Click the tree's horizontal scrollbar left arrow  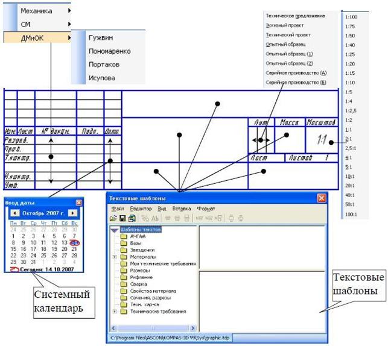(x=113, y=328)
